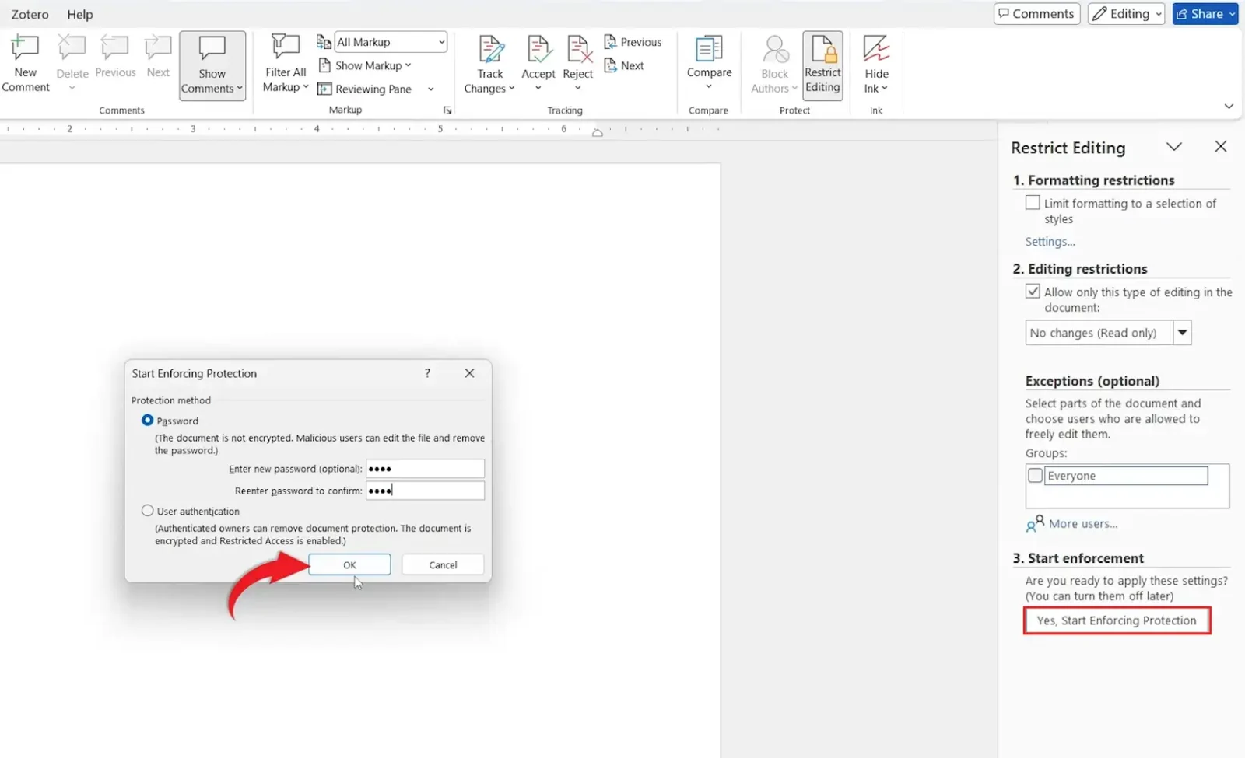Screen dimensions: 1245x758
Task: Click the Block Authors icon
Action: click(775, 49)
